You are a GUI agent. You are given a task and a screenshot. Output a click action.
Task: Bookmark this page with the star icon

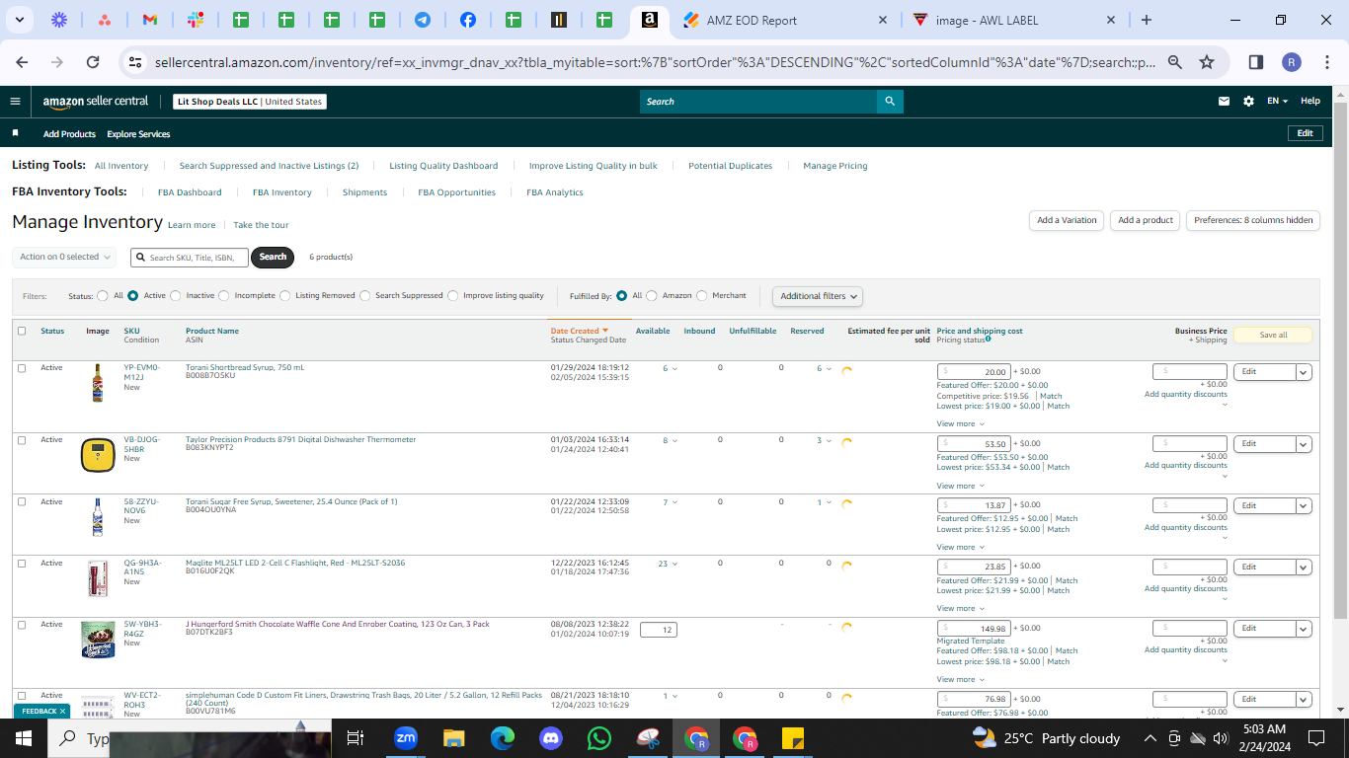click(1207, 62)
